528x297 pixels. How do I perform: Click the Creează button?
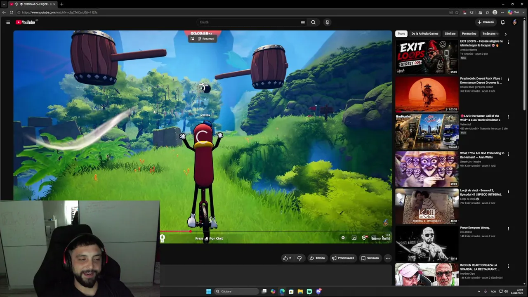(486, 22)
